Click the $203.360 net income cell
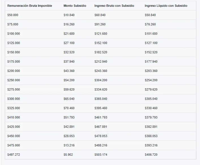Viewport: 200px width, 165px height. 151,71
